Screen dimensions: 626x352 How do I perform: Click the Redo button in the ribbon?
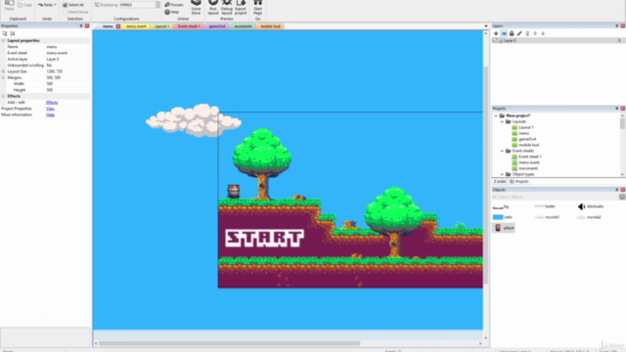45,5
